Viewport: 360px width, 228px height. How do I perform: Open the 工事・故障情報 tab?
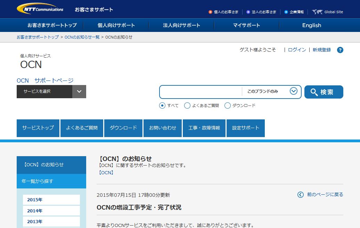[204, 128]
